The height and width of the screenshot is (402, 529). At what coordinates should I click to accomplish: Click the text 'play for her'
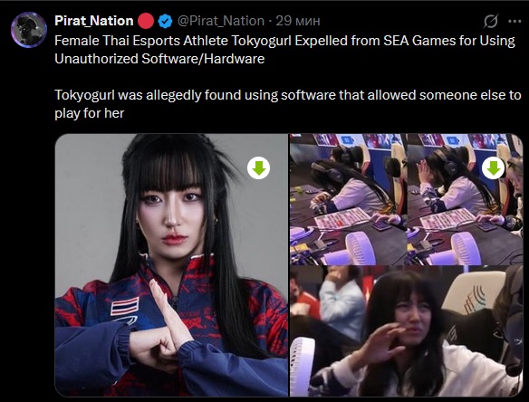click(x=90, y=113)
